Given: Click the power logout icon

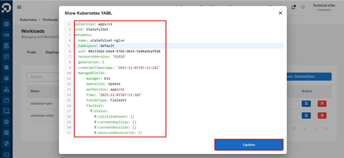Looking at the screenshot, I should [303, 7].
